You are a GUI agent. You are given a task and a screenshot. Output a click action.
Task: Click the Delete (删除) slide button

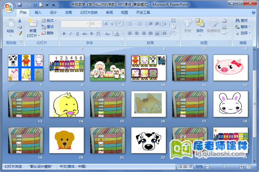pyautogui.click(x=49, y=33)
